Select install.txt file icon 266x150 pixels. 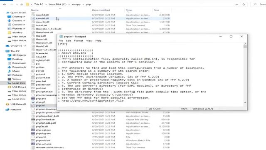click(x=33, y=25)
